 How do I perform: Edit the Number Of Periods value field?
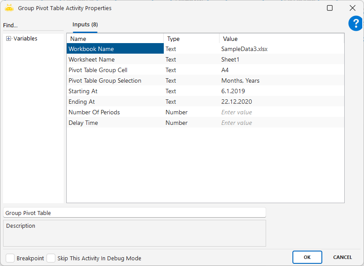(281, 112)
